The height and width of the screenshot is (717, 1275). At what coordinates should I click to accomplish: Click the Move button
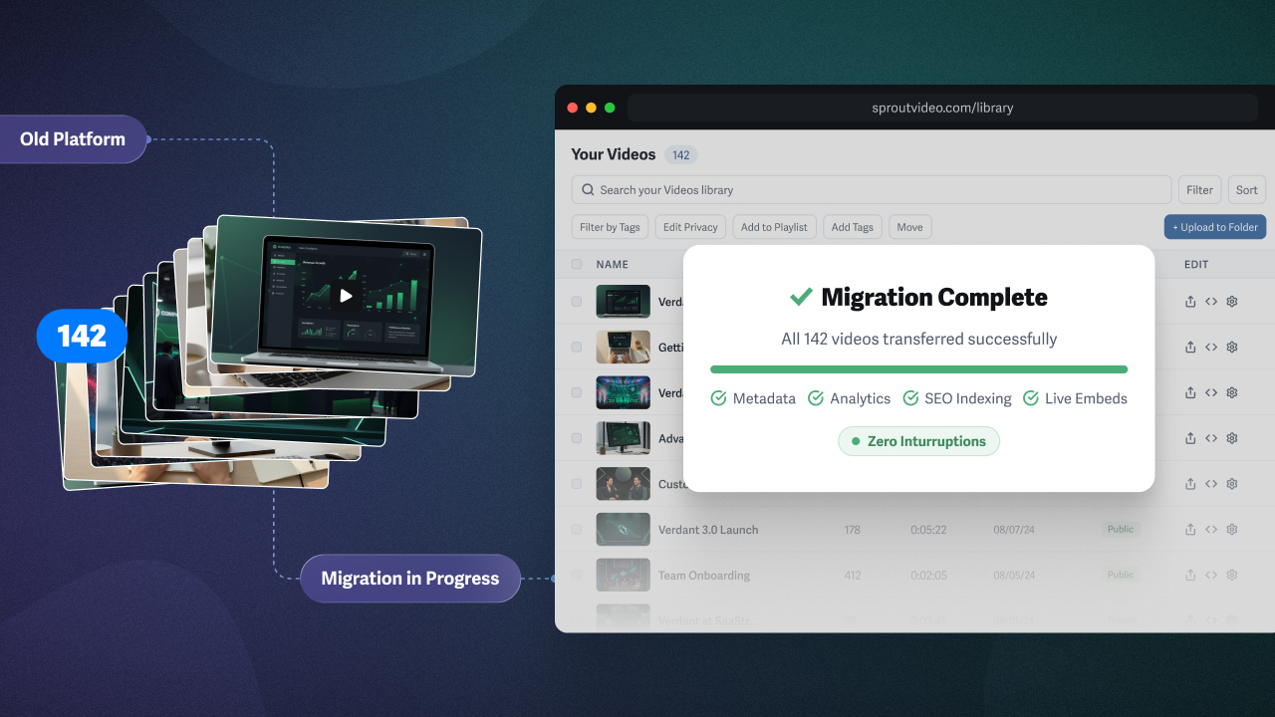click(x=909, y=227)
